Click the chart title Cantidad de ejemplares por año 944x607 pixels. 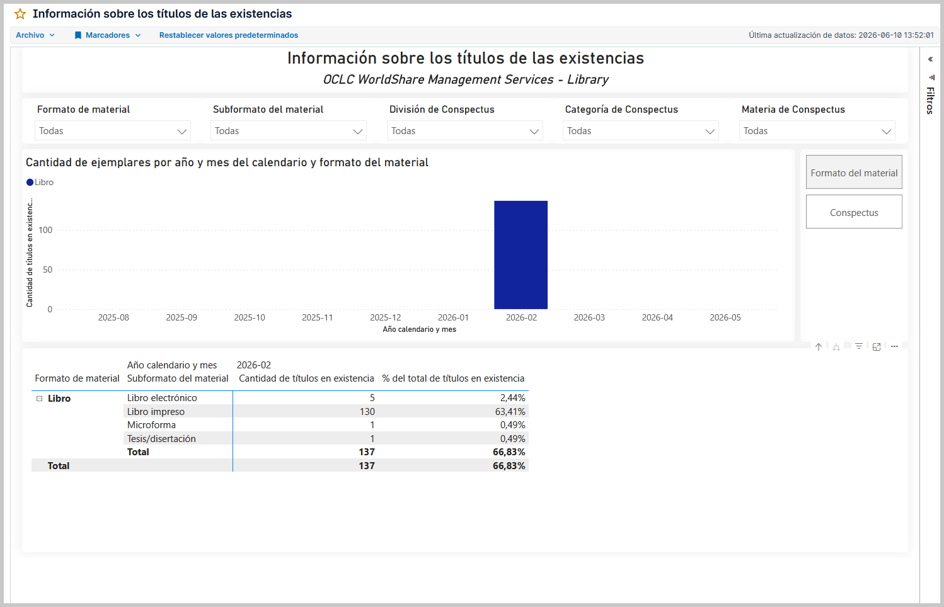click(227, 162)
